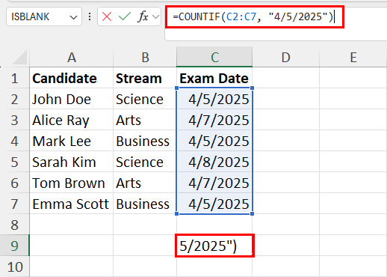The height and width of the screenshot is (277, 387).
Task: Select row 9 header
Action: (x=14, y=246)
